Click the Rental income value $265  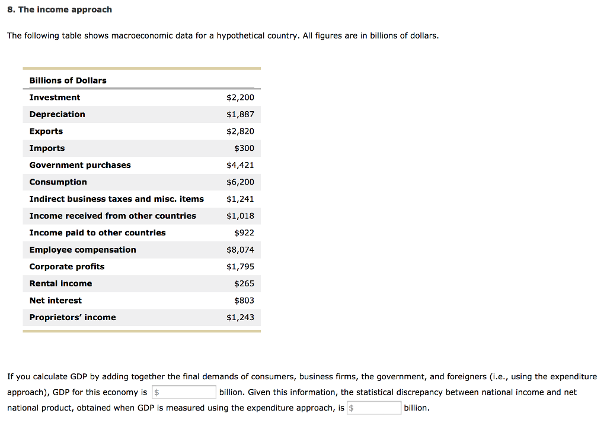pyautogui.click(x=244, y=284)
